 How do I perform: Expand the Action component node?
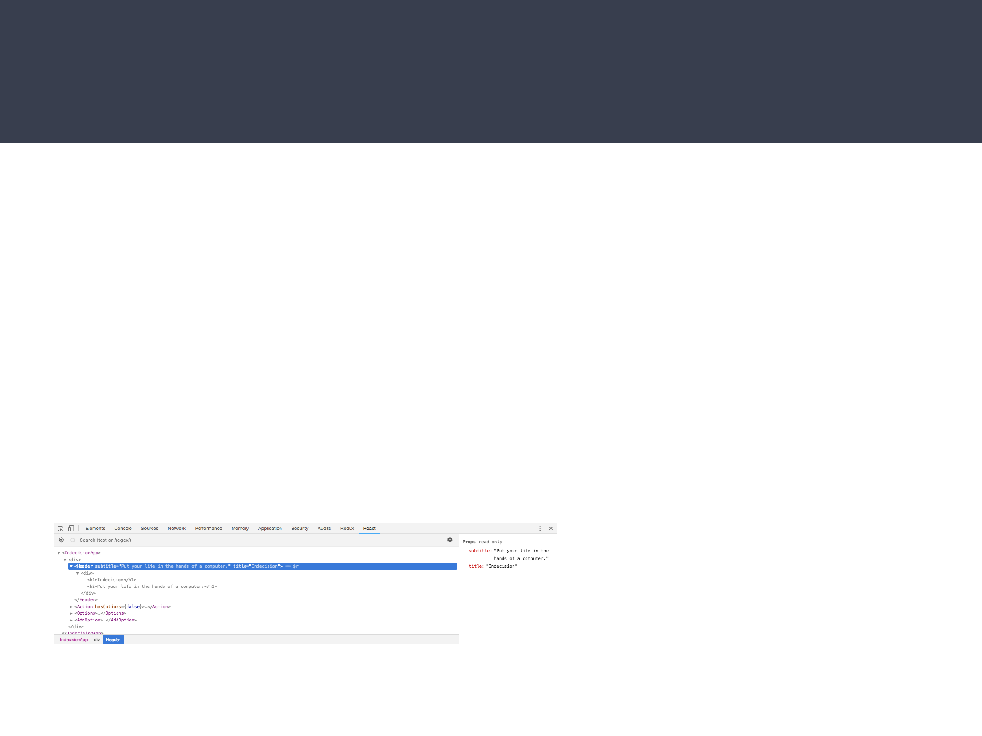click(71, 607)
